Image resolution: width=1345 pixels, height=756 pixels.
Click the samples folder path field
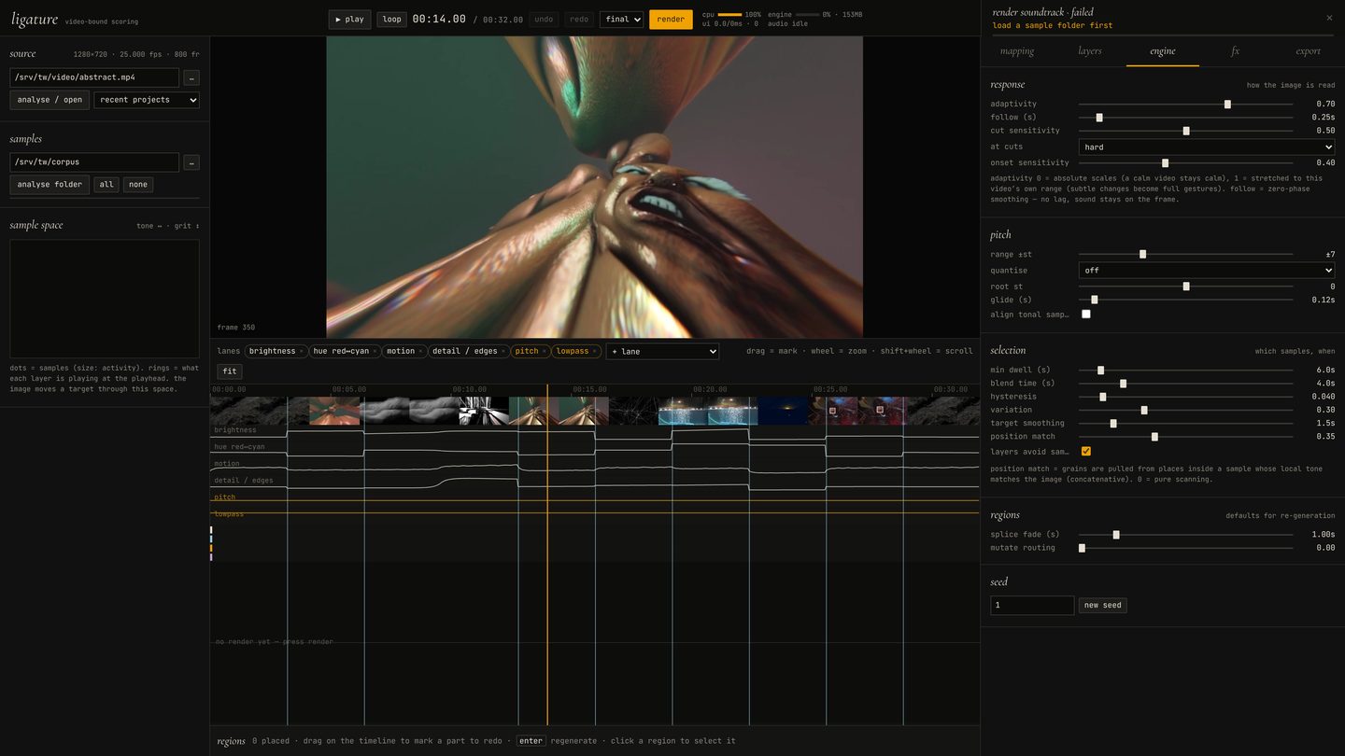click(x=94, y=162)
